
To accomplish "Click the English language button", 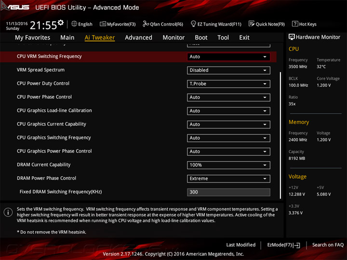I will pyautogui.click(x=81, y=24).
